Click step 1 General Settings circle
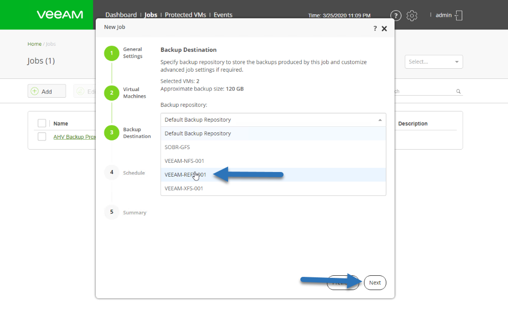The image size is (508, 314). [x=111, y=53]
